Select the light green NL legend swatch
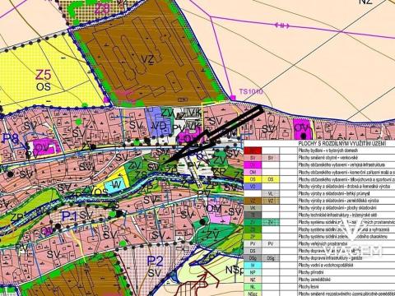395x296 pixels. click(253, 287)
